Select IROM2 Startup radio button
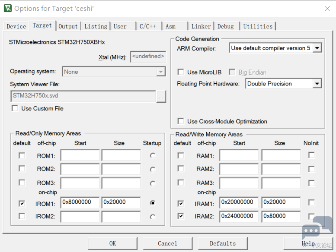Image resolution: width=336 pixels, height=252 pixels. 153,217
